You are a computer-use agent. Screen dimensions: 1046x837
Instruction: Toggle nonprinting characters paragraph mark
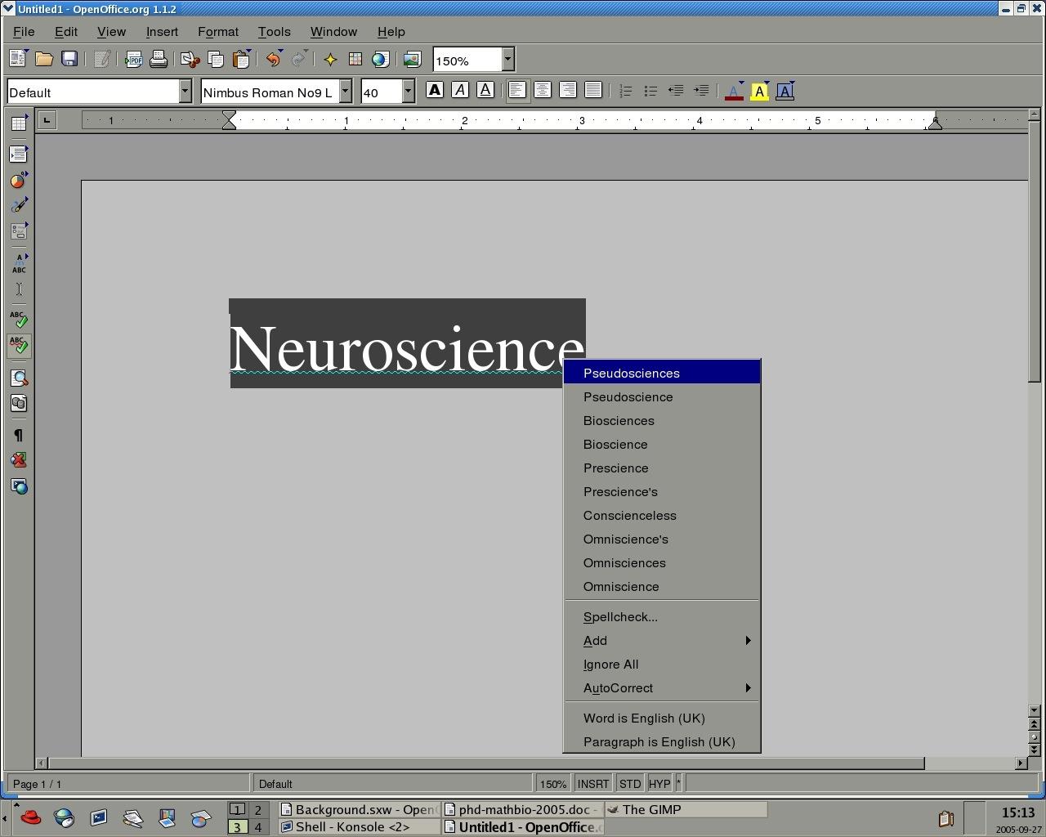tap(19, 436)
